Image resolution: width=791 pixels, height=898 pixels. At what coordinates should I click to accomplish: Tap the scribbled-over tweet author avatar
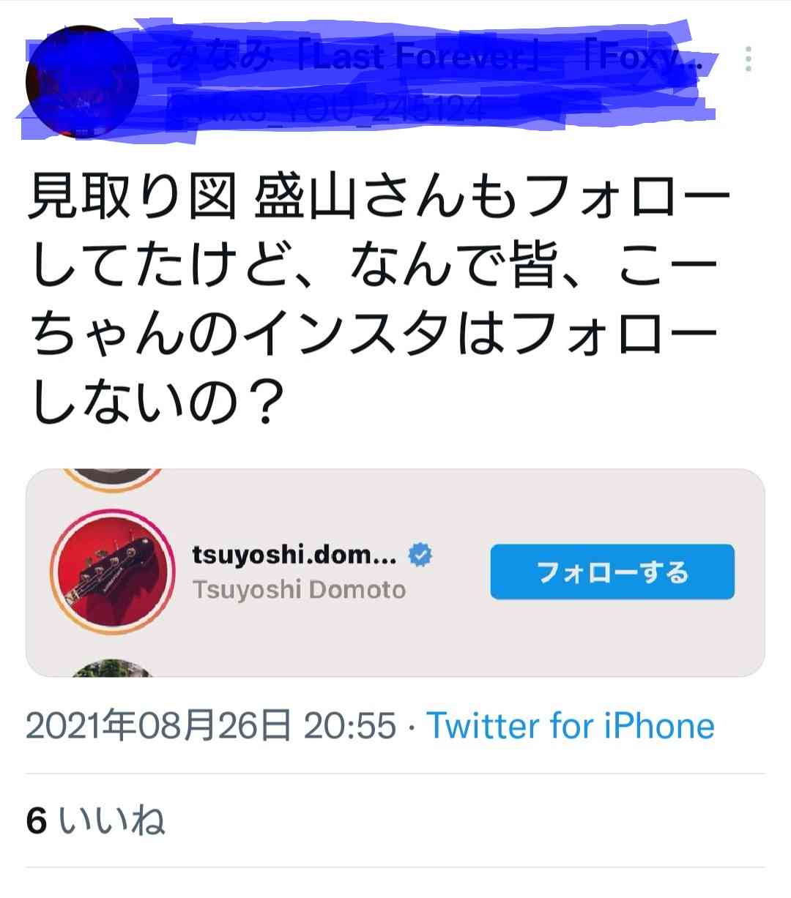click(x=82, y=82)
